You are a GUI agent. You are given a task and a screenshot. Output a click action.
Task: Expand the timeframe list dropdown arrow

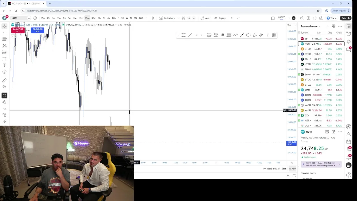tap(146, 18)
